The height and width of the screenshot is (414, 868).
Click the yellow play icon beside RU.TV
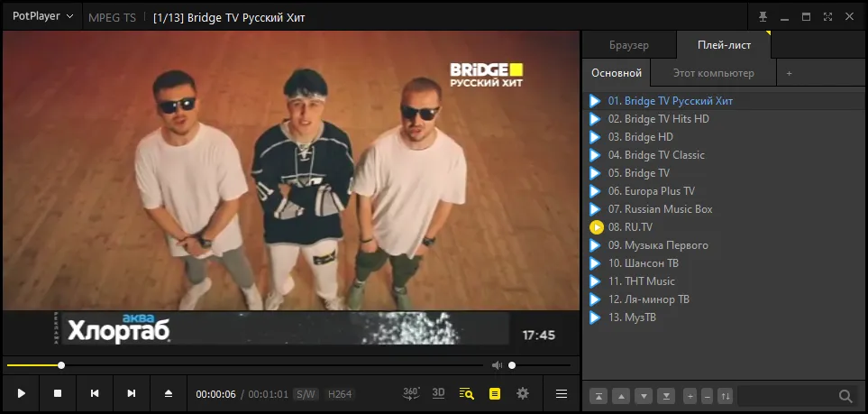(596, 227)
